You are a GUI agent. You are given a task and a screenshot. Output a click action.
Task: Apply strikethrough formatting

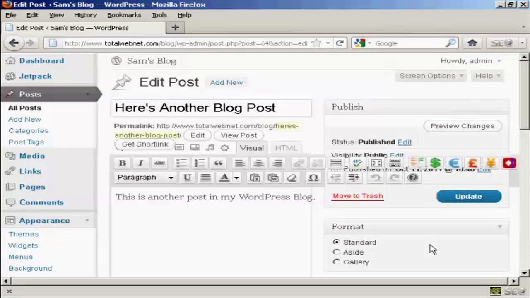tap(159, 163)
